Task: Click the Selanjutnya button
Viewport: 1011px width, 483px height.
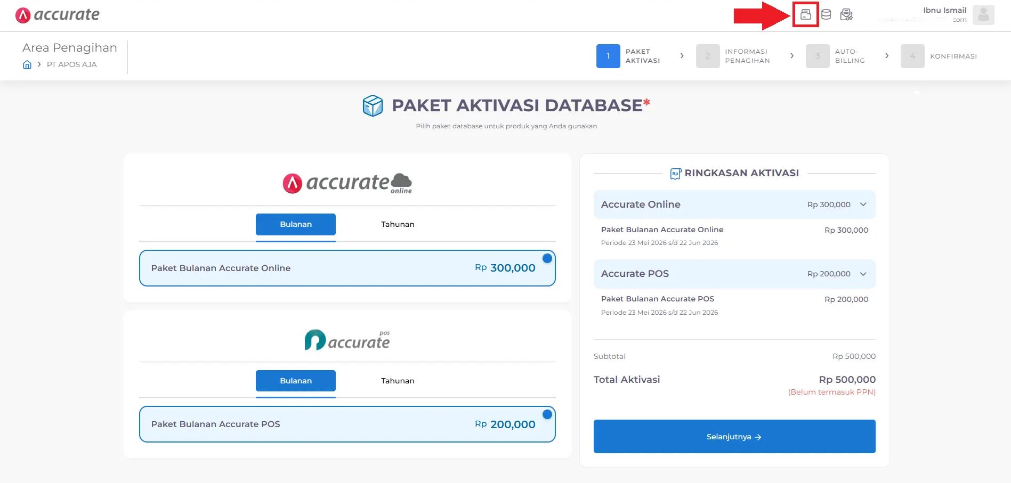Action: click(734, 437)
